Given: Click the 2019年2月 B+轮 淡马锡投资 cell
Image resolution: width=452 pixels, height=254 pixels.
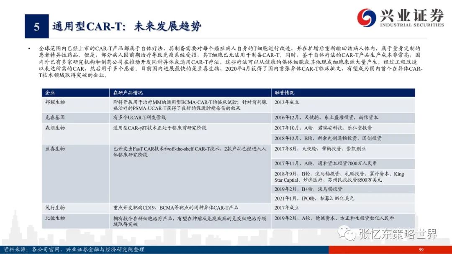Looking at the screenshot, I should (343, 189).
